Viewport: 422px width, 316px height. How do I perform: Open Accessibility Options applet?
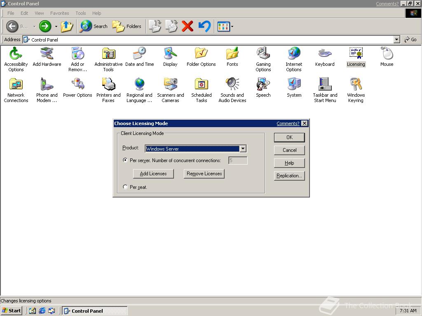tap(16, 59)
